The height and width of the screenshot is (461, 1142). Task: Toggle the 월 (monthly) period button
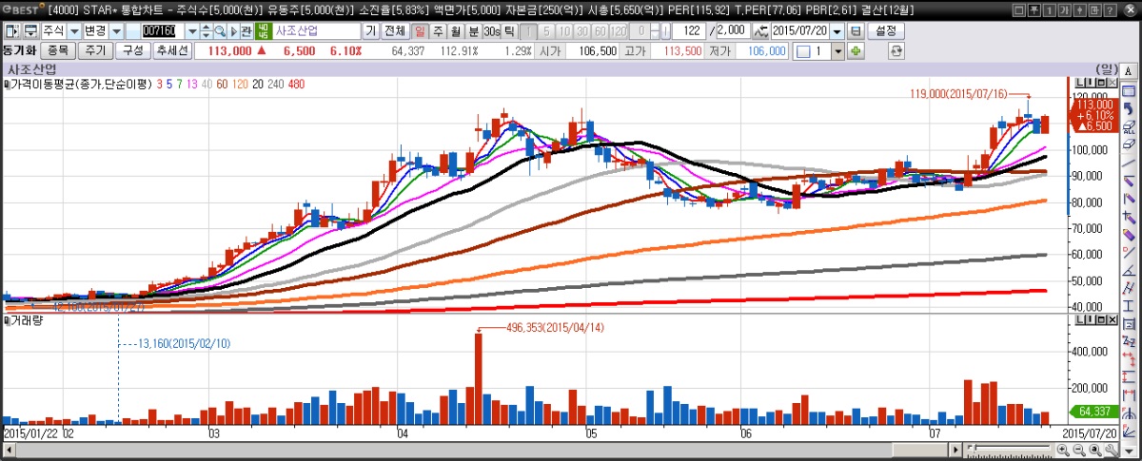[x=455, y=30]
